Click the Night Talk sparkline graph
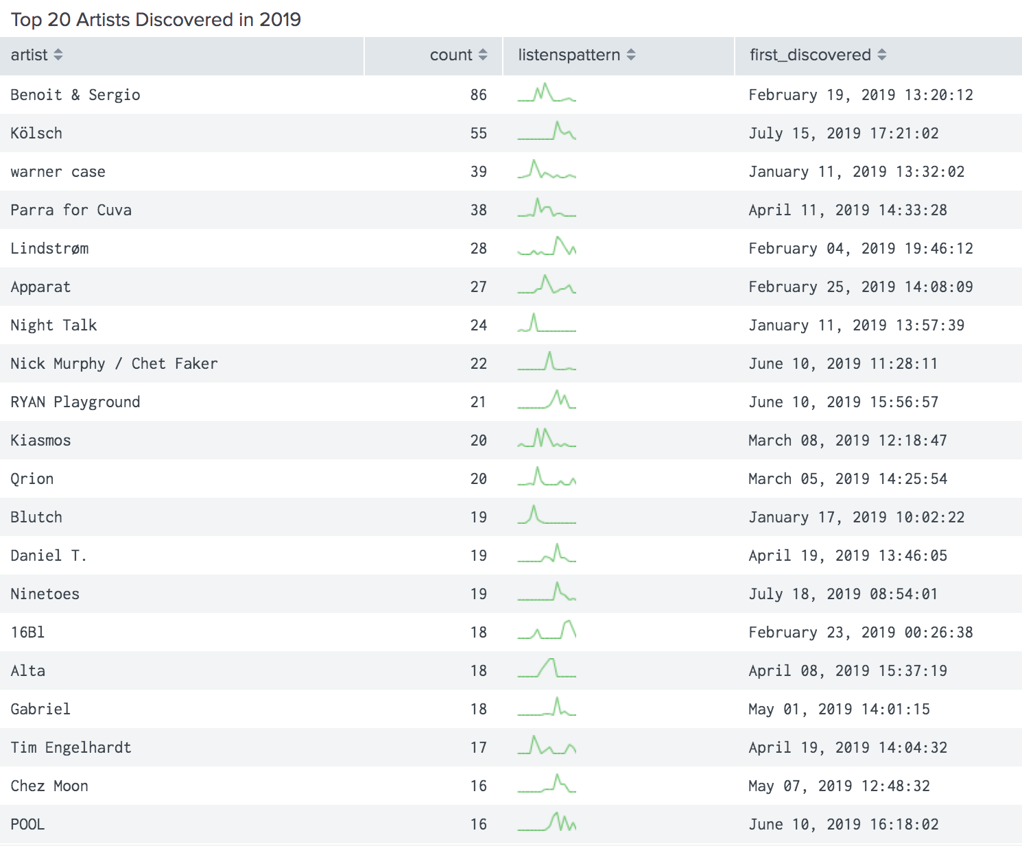 click(547, 323)
